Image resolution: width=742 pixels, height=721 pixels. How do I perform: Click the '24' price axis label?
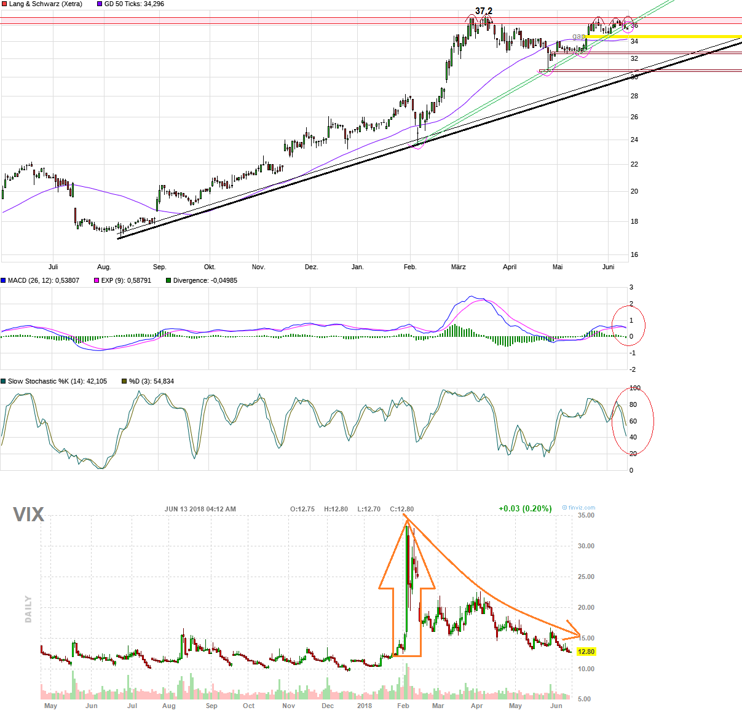[x=634, y=140]
